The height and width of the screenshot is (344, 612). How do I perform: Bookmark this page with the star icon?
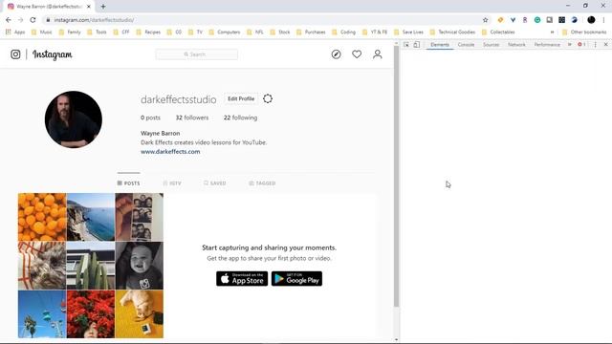pos(485,20)
